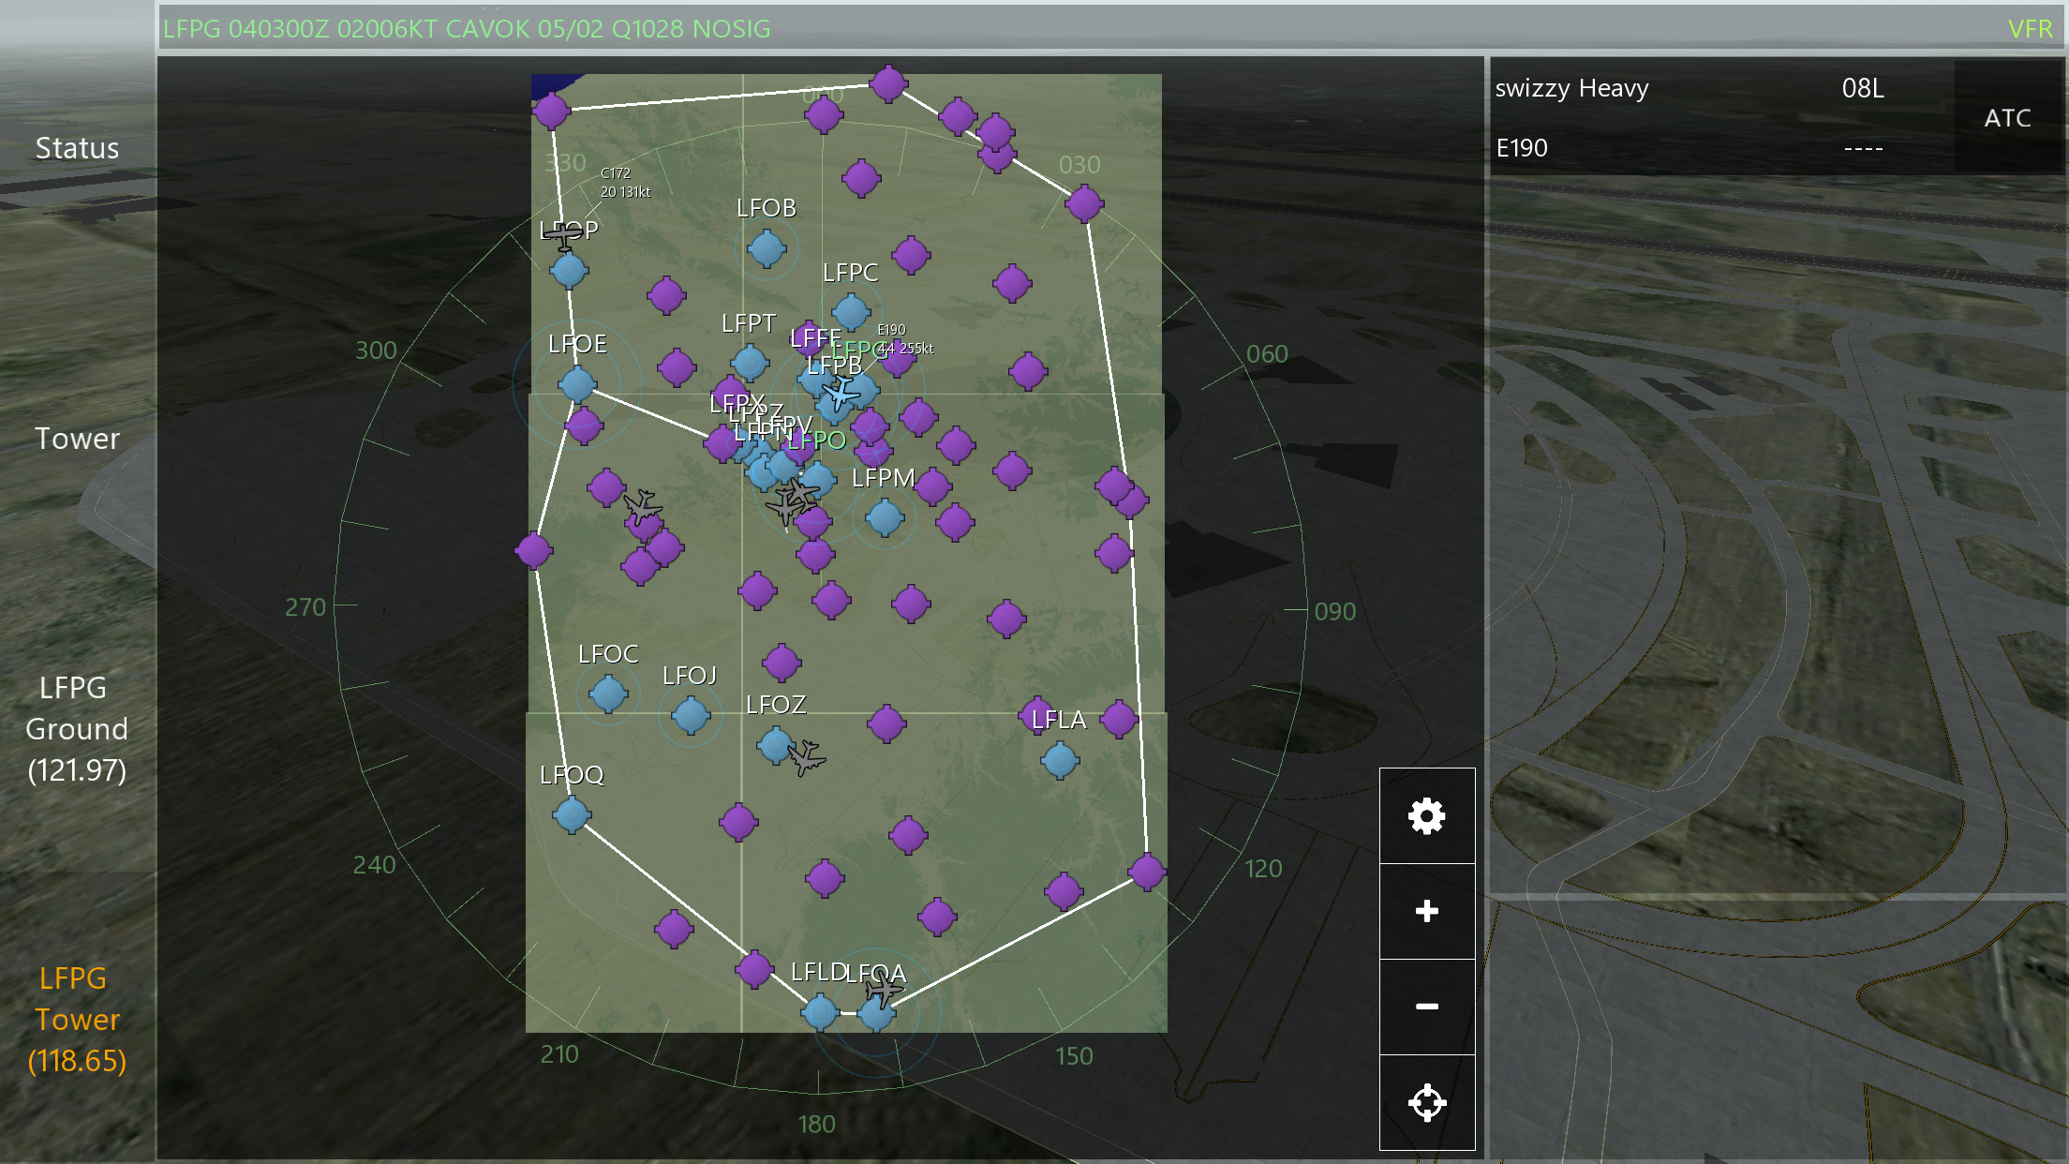Open the Tower menu item
The width and height of the screenshot is (2069, 1164).
(77, 439)
